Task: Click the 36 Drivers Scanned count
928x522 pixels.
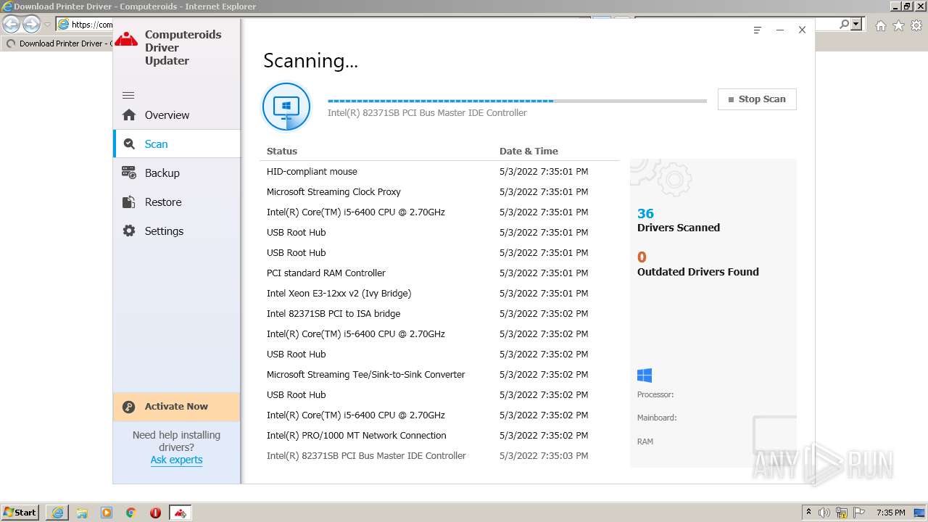Action: (645, 213)
